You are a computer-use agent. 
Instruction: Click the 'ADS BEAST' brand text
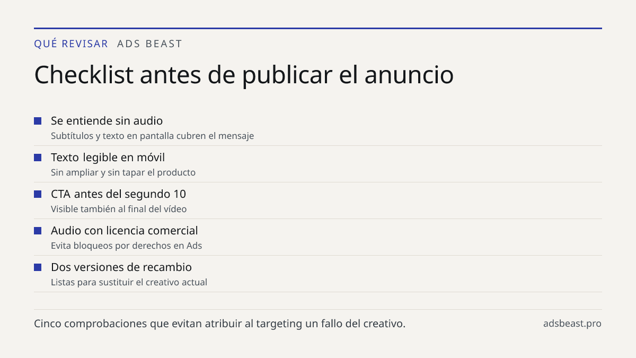[149, 44]
